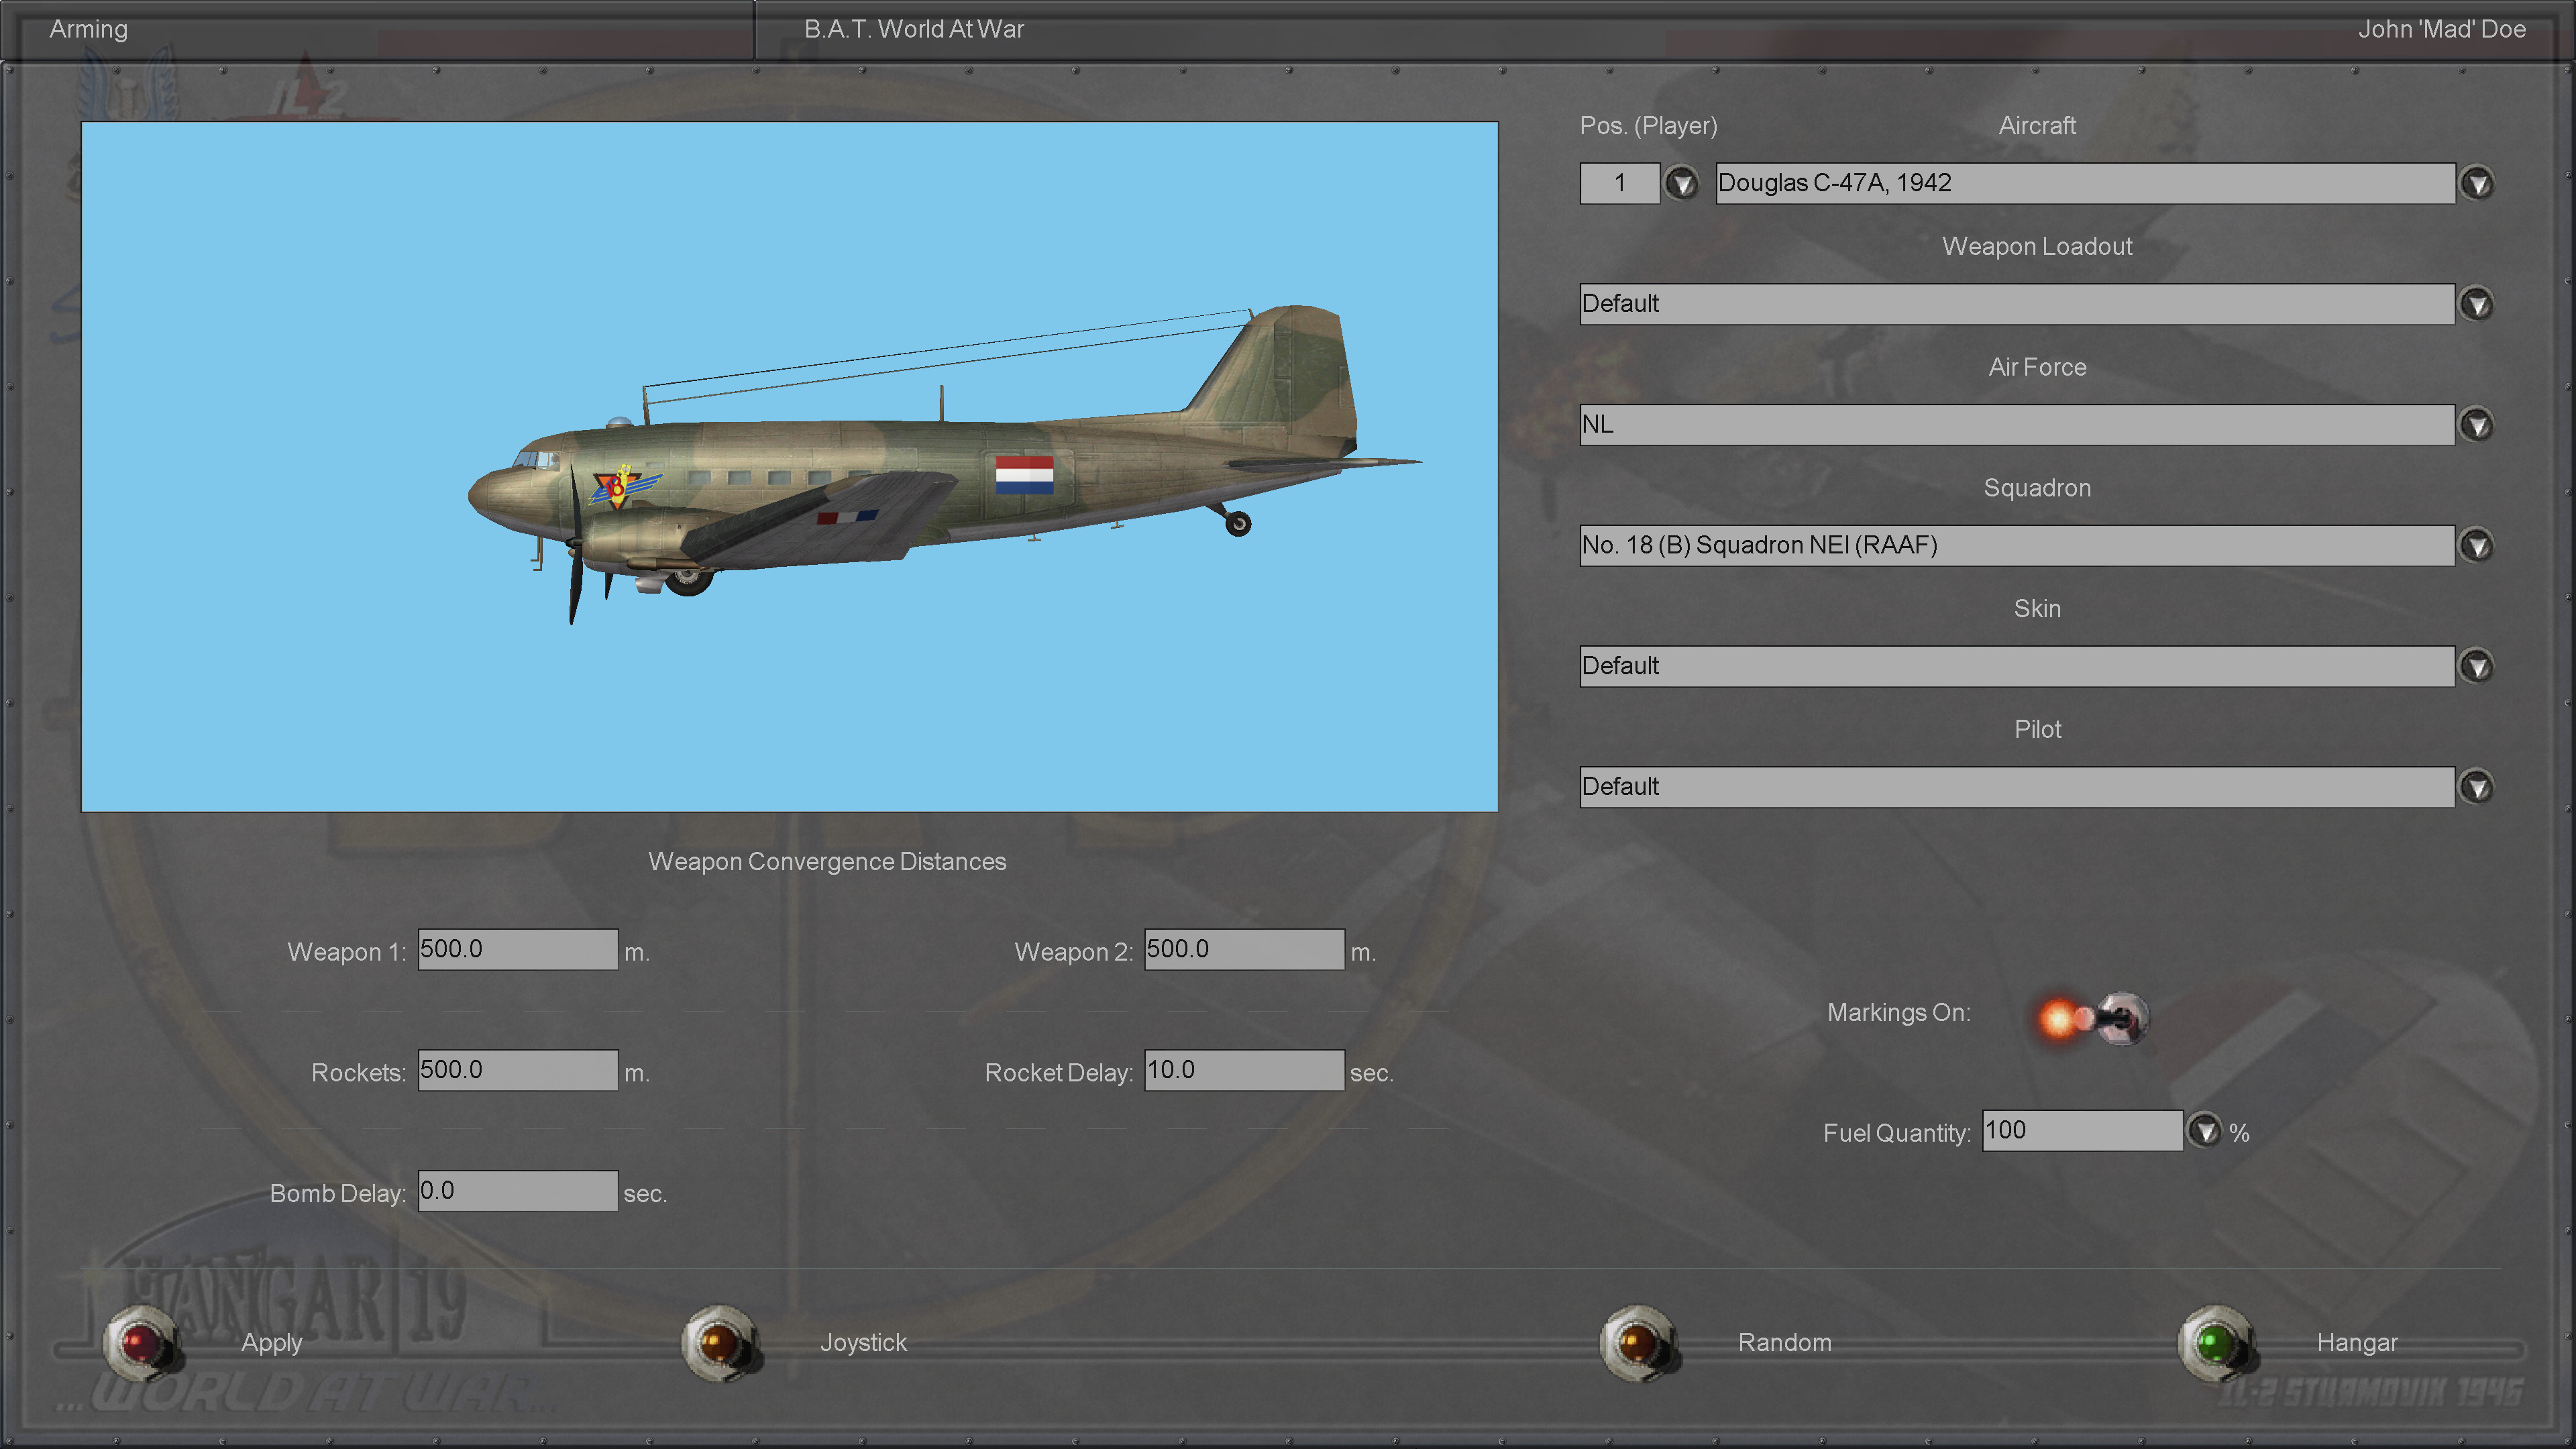2576x1449 pixels.
Task: Open the player position number dropdown
Action: [x=1682, y=183]
